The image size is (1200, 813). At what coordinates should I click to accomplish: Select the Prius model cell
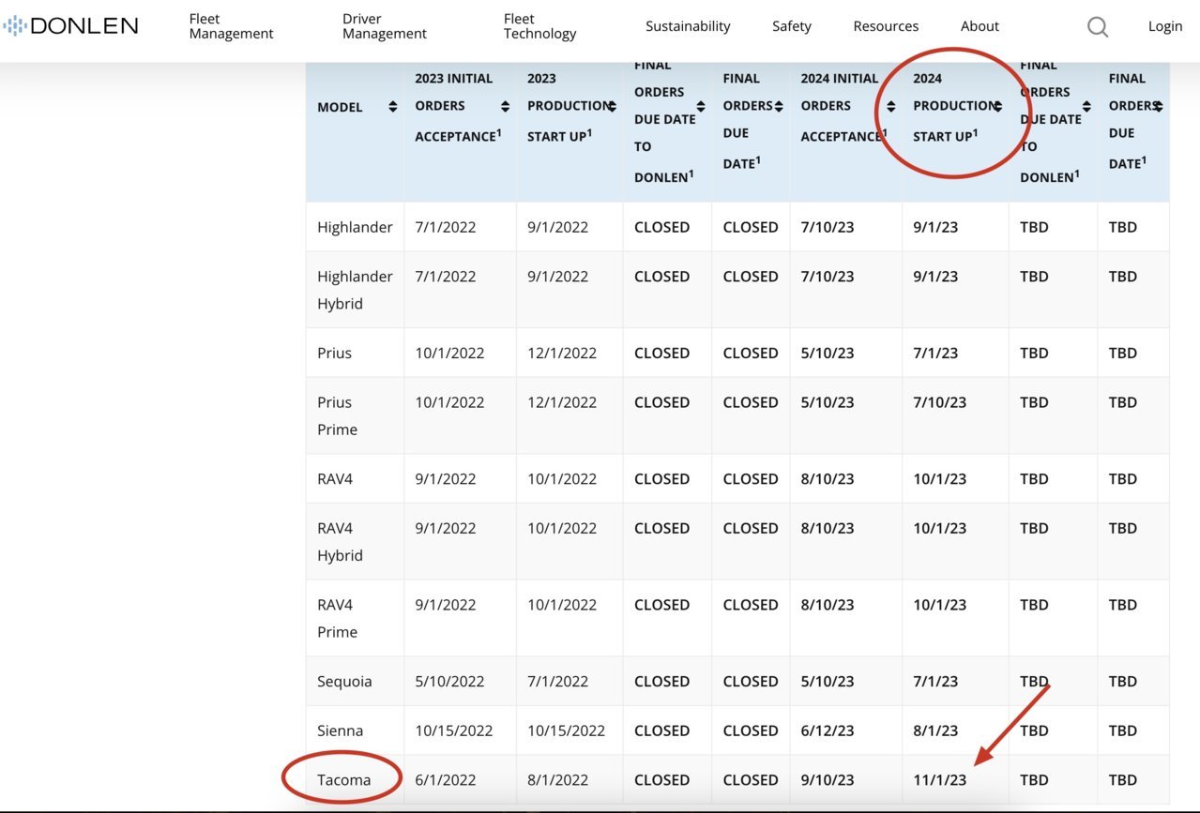pyautogui.click(x=355, y=353)
